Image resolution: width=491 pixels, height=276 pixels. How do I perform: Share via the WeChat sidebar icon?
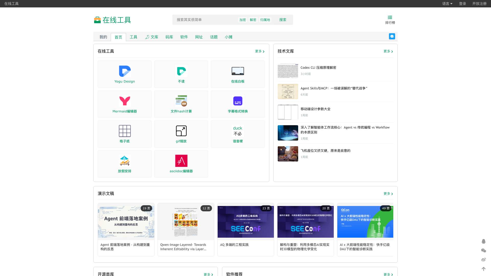[483, 250]
